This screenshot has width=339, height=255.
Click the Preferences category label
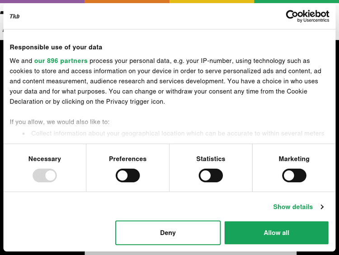(127, 159)
